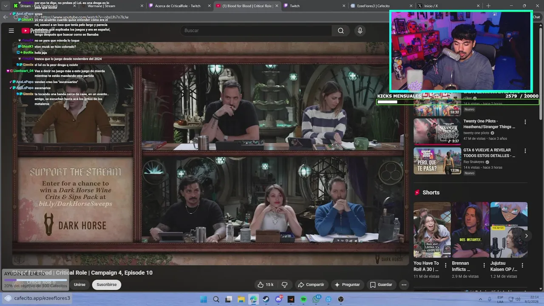Click the video title 'Campaign 4, Episode 10'
The height and width of the screenshot is (306, 544).
click(122, 273)
